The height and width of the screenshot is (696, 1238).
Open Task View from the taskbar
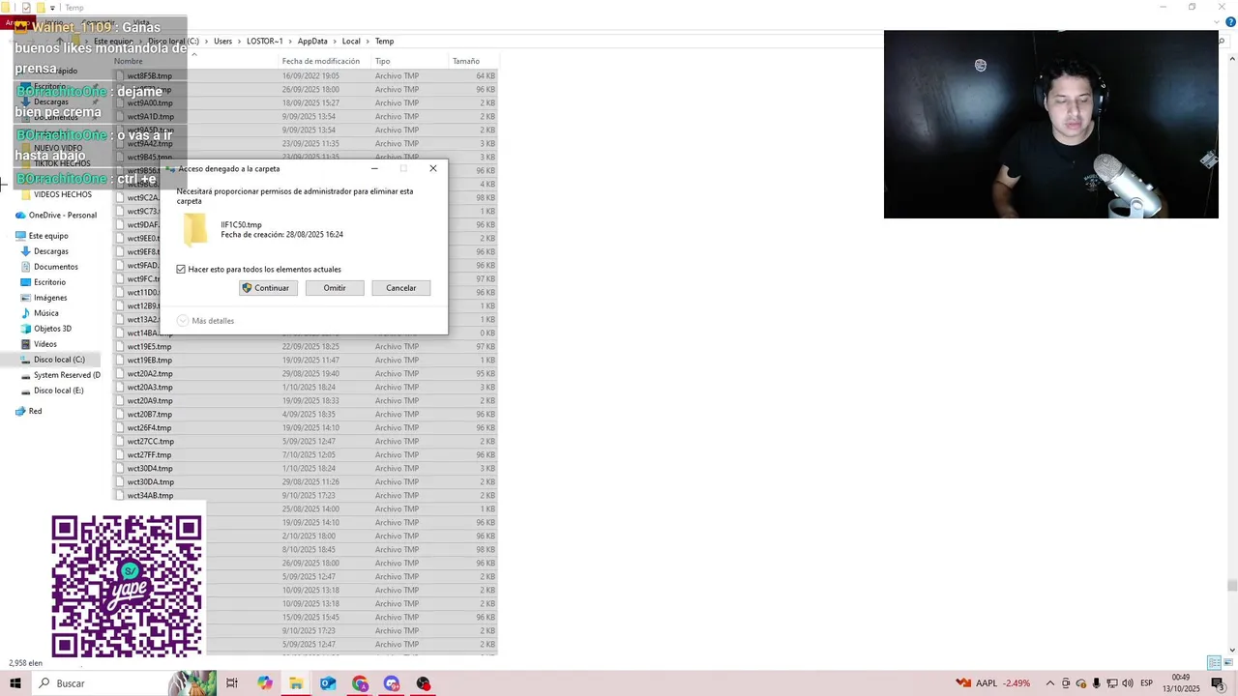click(x=232, y=683)
